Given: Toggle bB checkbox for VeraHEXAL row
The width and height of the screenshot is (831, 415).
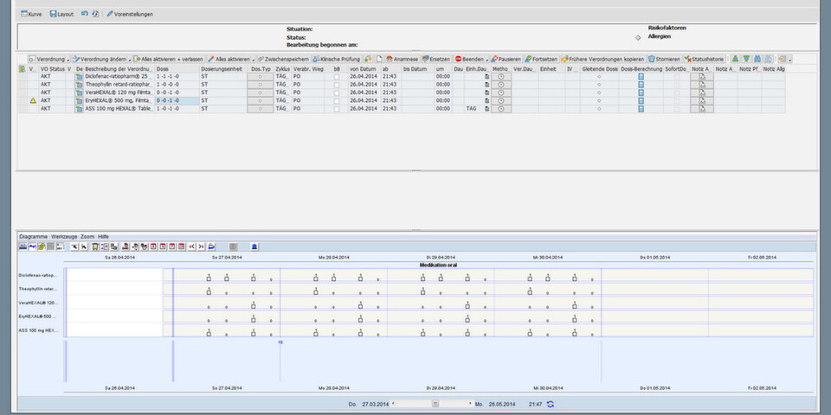Looking at the screenshot, I should pyautogui.click(x=337, y=93).
